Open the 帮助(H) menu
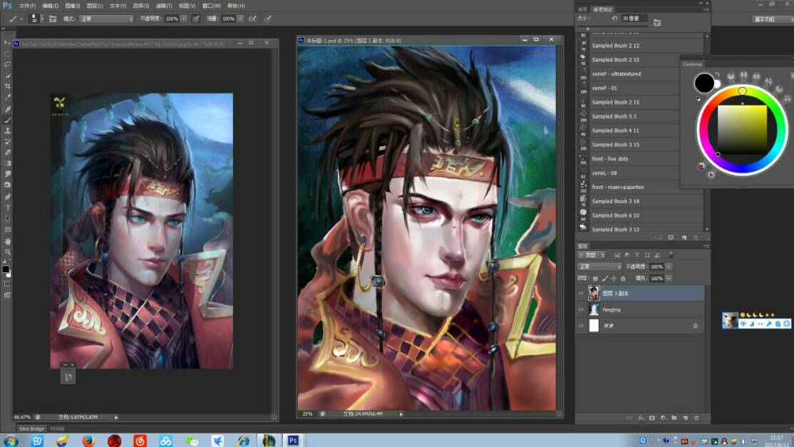 coord(236,6)
